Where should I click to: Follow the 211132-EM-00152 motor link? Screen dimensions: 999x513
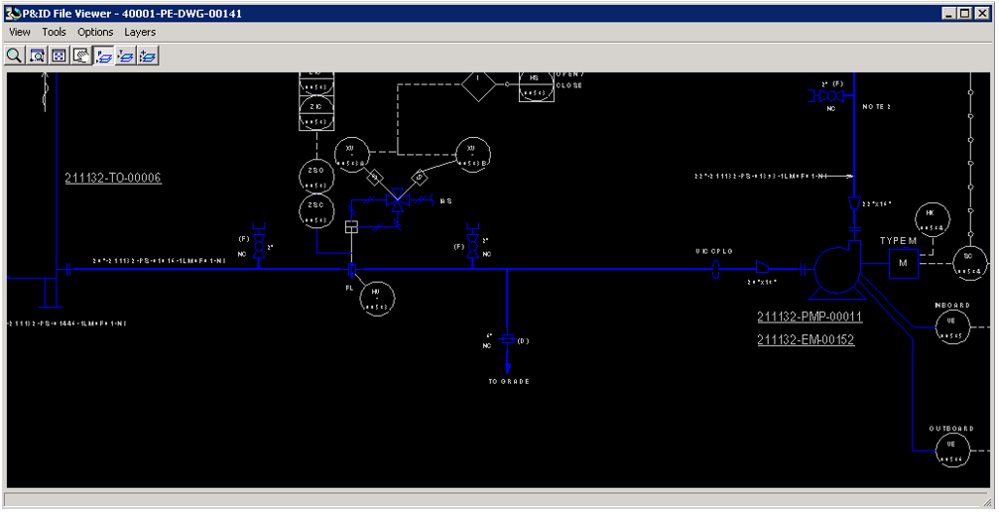(805, 340)
